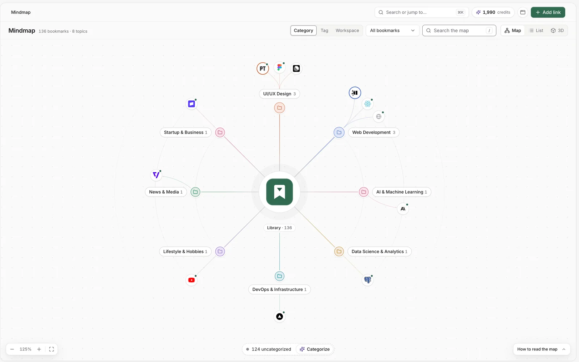Image resolution: width=579 pixels, height=362 pixels.
Task: Open the PostgreSQL elephant bookmark node
Action: click(368, 280)
